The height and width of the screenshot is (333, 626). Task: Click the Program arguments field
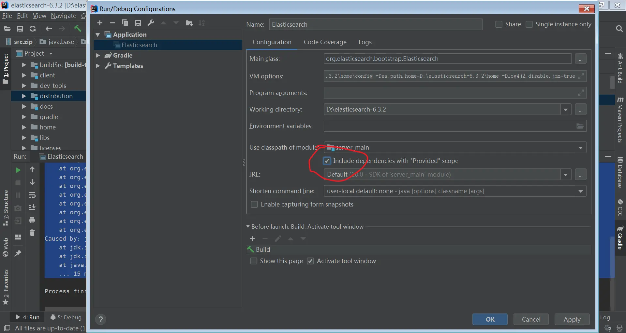pos(455,93)
